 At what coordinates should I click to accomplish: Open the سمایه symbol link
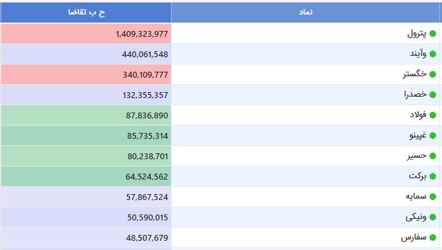point(416,197)
